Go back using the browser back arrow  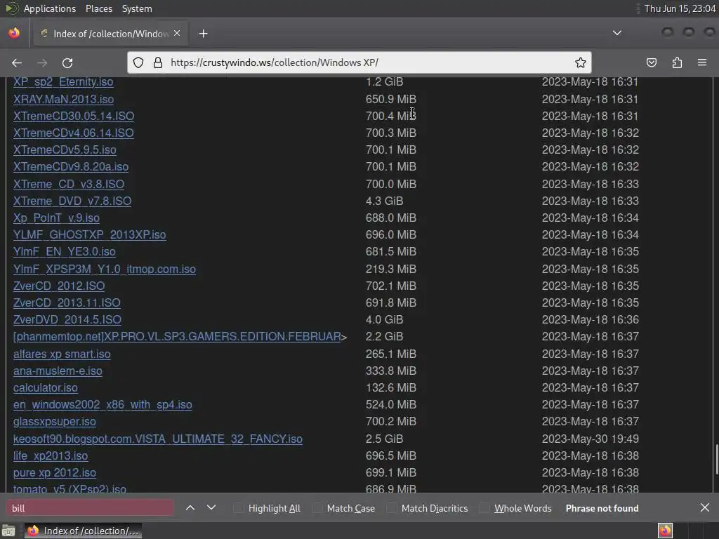(x=17, y=62)
